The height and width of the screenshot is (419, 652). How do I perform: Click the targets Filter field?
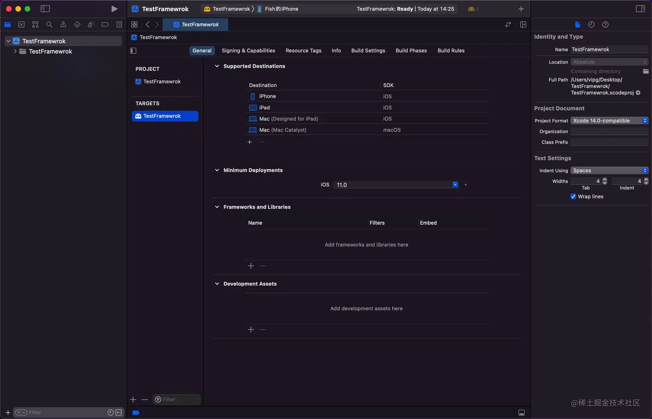point(176,400)
